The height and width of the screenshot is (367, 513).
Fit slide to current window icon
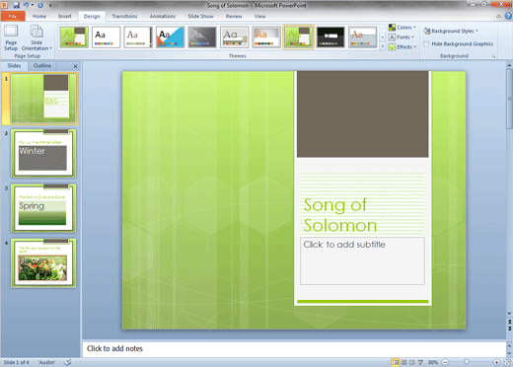coord(507,362)
